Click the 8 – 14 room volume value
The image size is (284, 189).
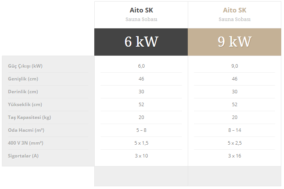[234, 130]
